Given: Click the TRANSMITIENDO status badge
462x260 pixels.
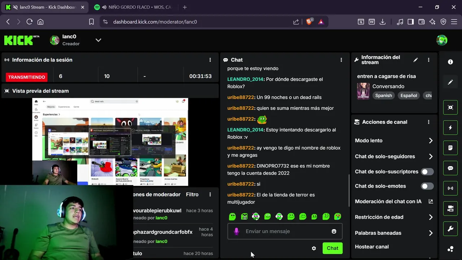Looking at the screenshot, I should pyautogui.click(x=27, y=77).
